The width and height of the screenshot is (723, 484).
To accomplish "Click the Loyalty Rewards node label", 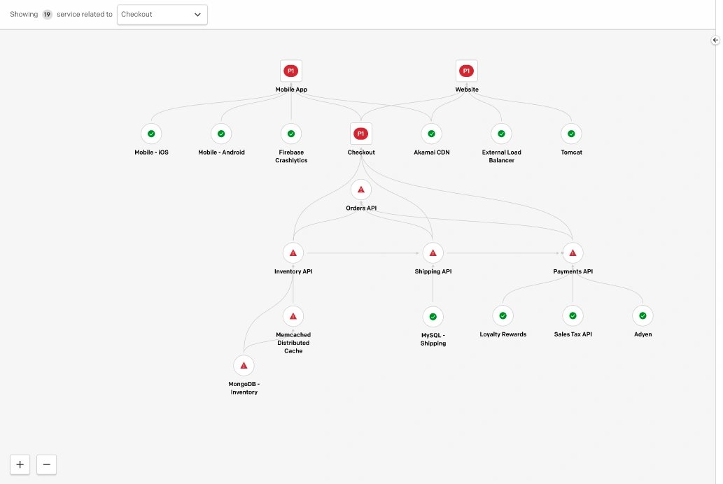I will (x=503, y=334).
